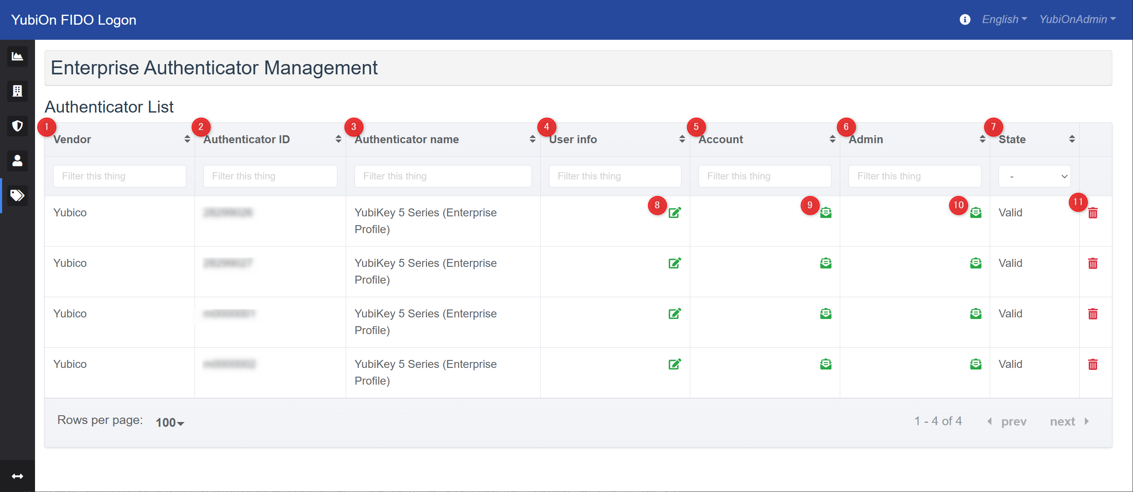The width and height of the screenshot is (1133, 492).
Task: Send admin mail icon in first row
Action: tap(975, 213)
